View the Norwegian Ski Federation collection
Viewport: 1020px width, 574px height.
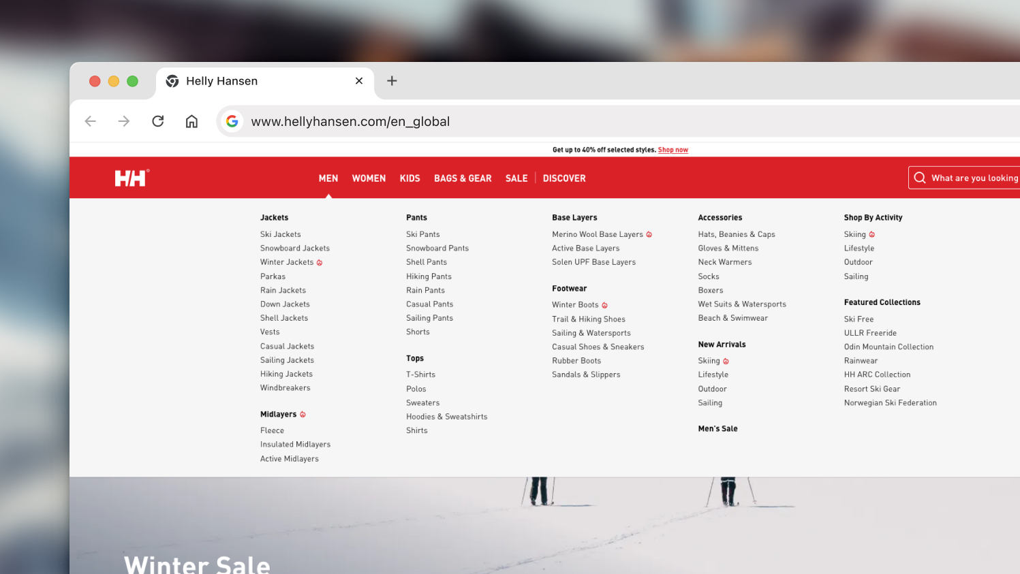click(x=890, y=402)
